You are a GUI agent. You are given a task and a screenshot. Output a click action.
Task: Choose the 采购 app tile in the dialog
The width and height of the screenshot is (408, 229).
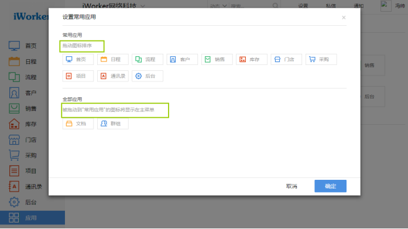point(321,59)
